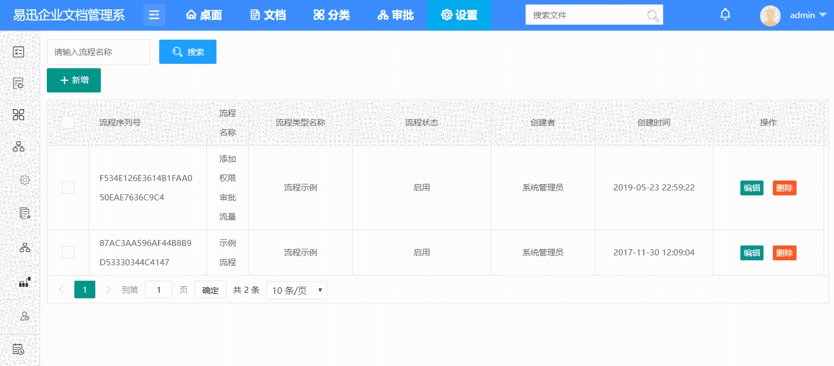The width and height of the screenshot is (834, 366).
Task: Check the select-all checkbox in the table header
Action: tap(68, 122)
